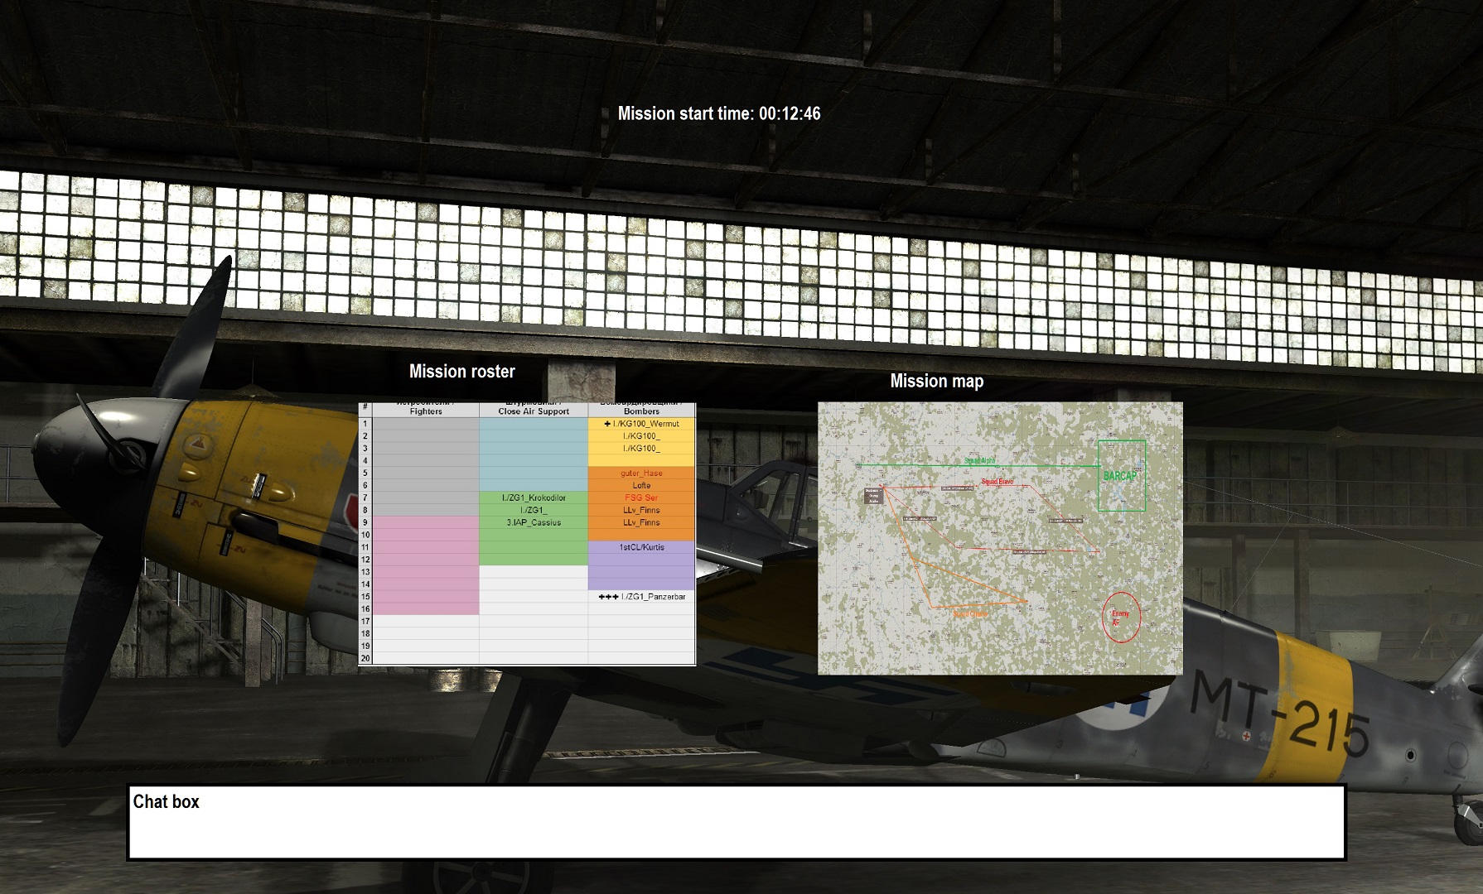1483x894 pixels.
Task: Click the pink Fighters cell in row 12
Action: click(x=426, y=560)
